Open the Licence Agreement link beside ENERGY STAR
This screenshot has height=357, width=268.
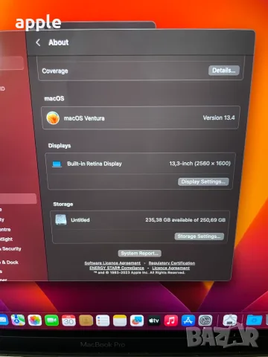[x=170, y=268]
